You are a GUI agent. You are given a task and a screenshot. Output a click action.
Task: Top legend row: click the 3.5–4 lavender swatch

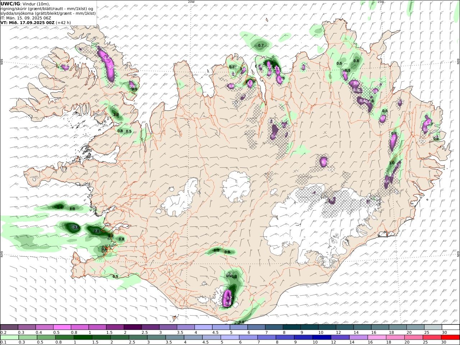tap(185, 327)
